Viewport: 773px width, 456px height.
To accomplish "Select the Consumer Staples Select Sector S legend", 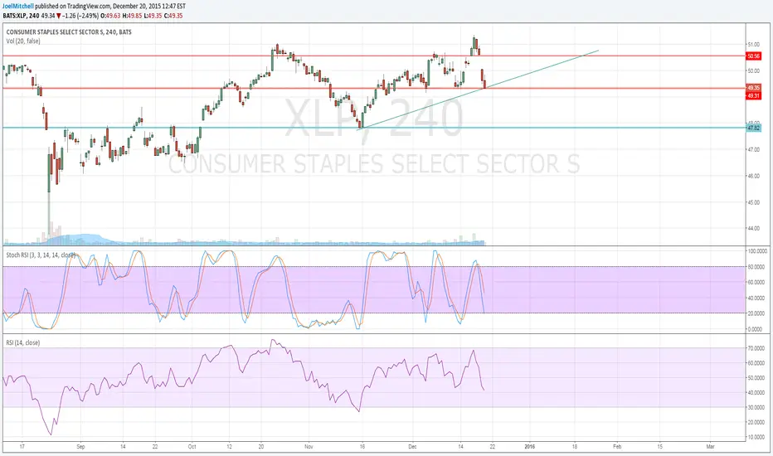I will click(69, 32).
